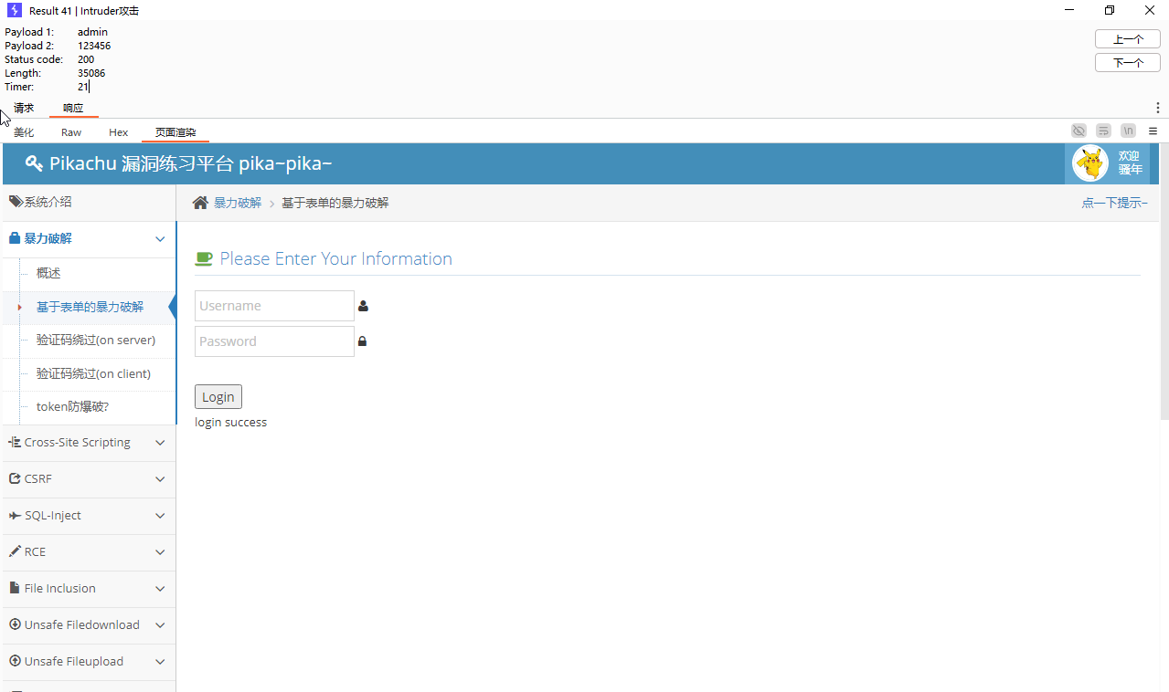The width and height of the screenshot is (1169, 692).
Task: Click the tag icon next to 系统介绍
Action: pyautogui.click(x=16, y=202)
